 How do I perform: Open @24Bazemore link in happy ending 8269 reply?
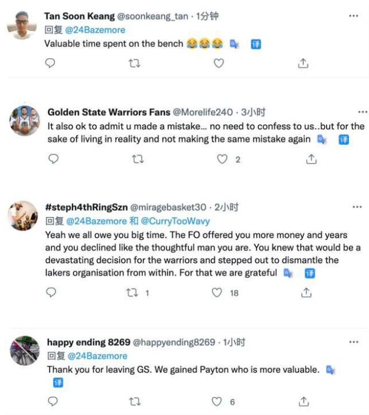pos(97,356)
